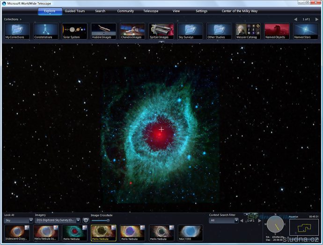Screen dimensions: 323x245
Task: Click the imagery info button
Action: (86, 220)
